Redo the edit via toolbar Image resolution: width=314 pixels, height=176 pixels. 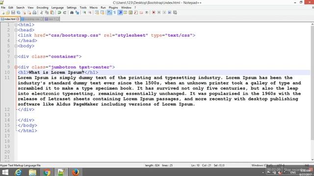coord(64,13)
